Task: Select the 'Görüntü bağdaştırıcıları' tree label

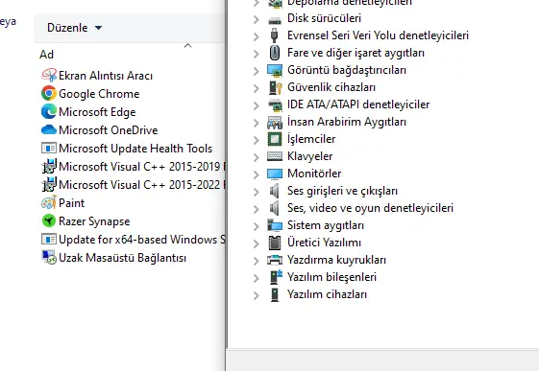Action: tap(347, 70)
